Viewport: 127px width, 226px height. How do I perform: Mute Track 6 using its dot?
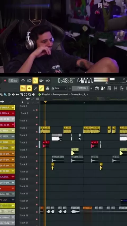[37, 146]
